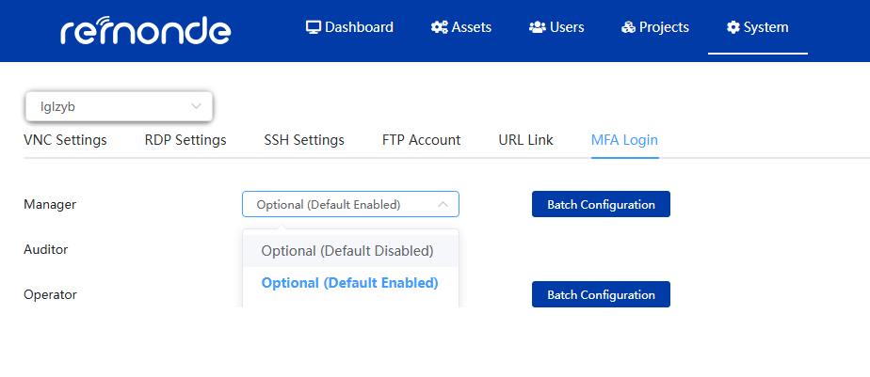The height and width of the screenshot is (377, 870).
Task: Click the Manager label
Action: pos(50,204)
